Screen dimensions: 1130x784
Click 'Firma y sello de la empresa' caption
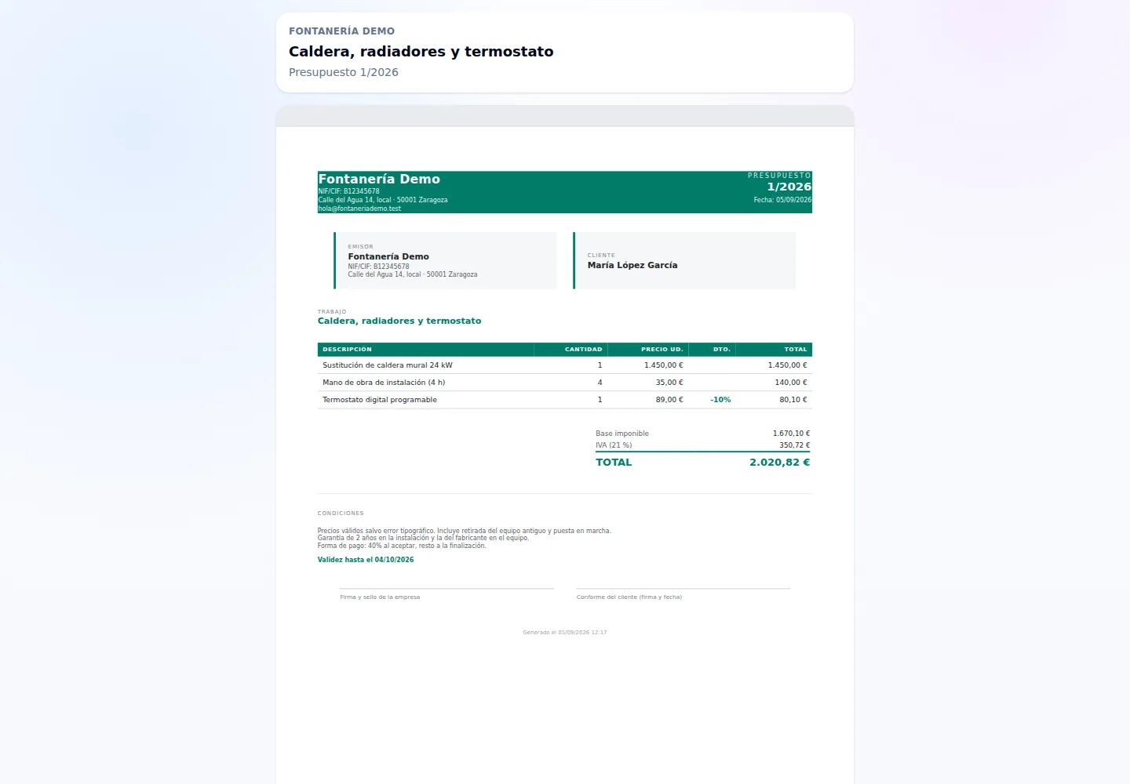pyautogui.click(x=380, y=597)
